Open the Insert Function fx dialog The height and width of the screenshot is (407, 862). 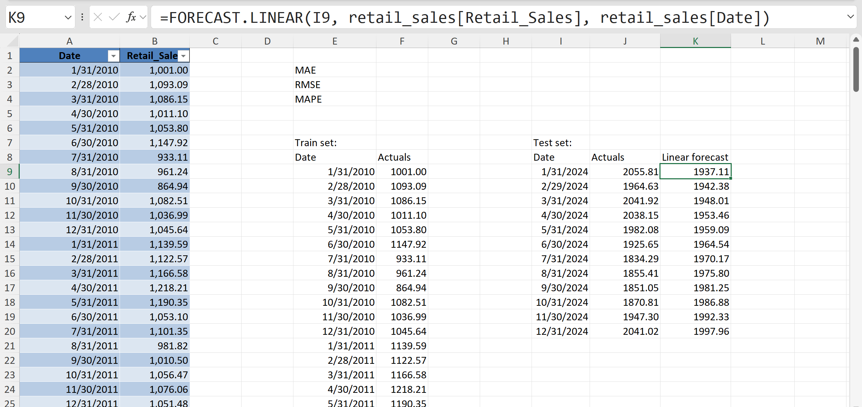click(131, 17)
